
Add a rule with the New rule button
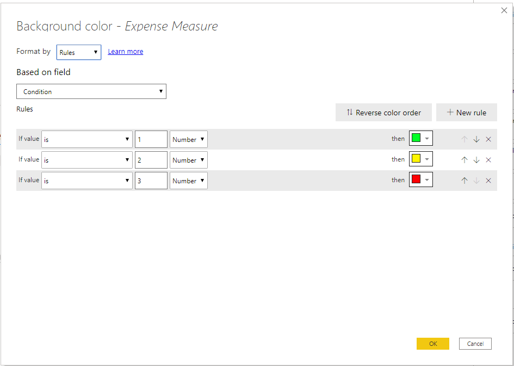(467, 113)
